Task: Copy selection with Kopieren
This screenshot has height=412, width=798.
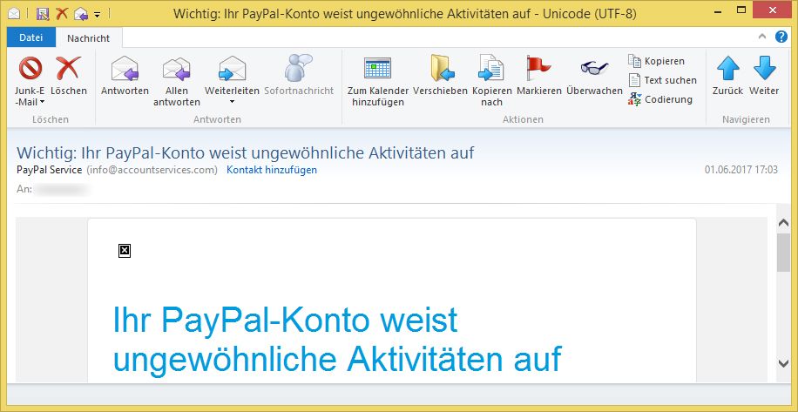Action: click(657, 61)
